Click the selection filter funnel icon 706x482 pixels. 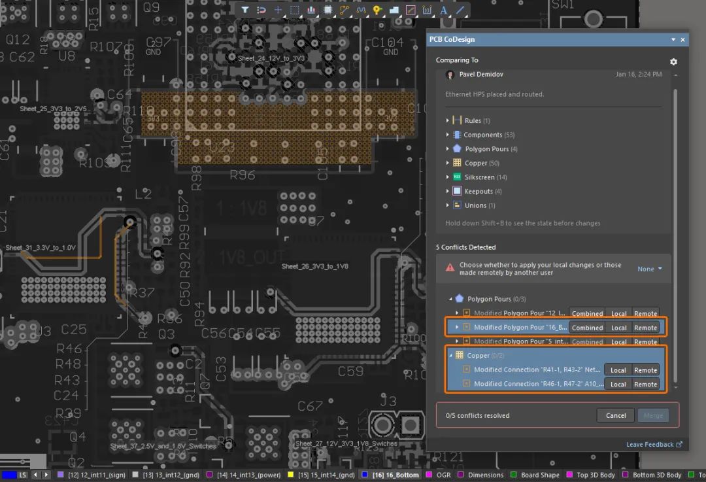[x=244, y=10]
